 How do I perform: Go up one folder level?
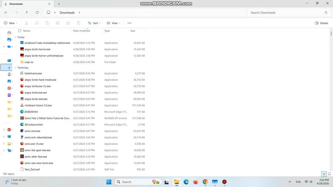[x=27, y=13]
